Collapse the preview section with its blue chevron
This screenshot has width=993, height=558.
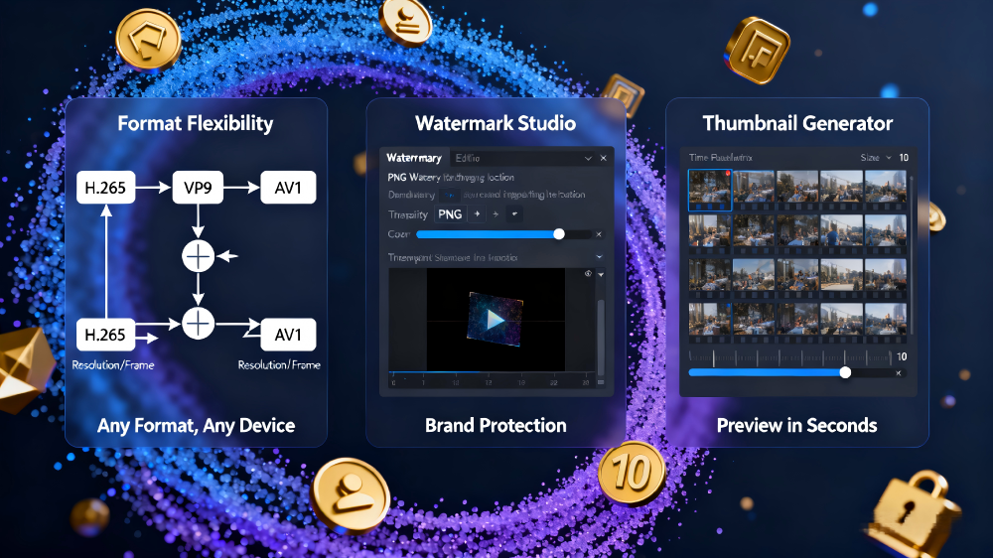coord(599,257)
